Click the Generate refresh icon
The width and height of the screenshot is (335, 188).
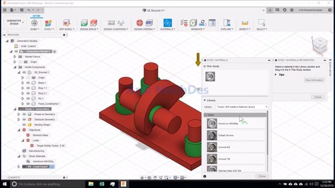point(203,23)
